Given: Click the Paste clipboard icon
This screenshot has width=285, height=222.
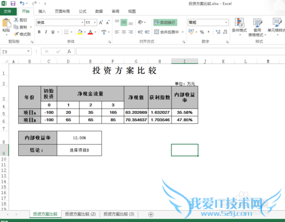Looking at the screenshot, I should (x=6, y=23).
